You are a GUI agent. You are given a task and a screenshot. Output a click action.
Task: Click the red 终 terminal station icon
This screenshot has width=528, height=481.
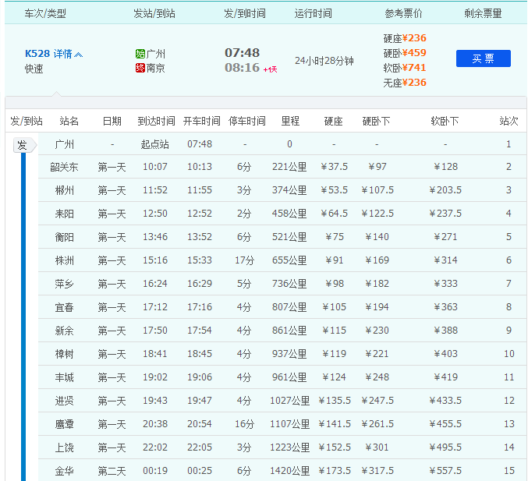pos(140,68)
